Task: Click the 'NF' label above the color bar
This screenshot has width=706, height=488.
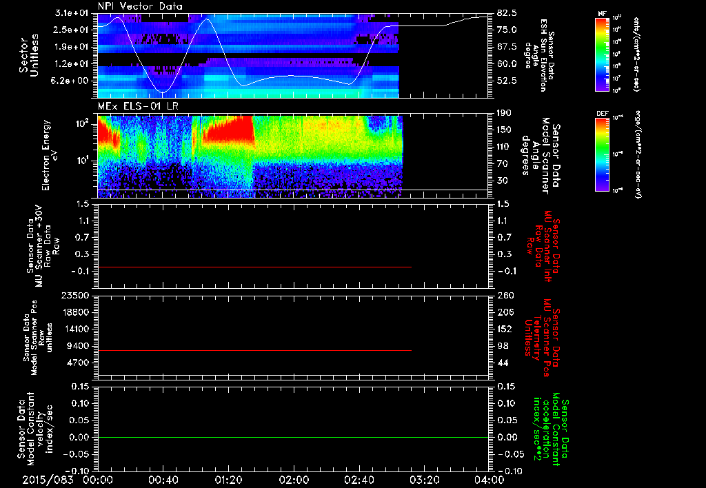Action: coord(602,14)
